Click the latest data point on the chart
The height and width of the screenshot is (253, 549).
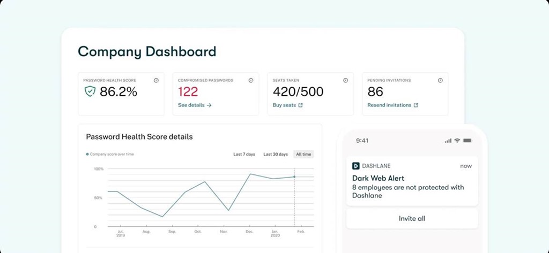pos(294,177)
